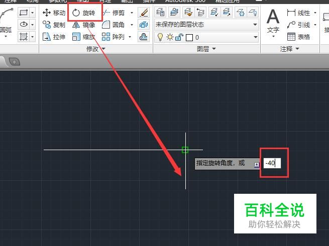Click the Explode tool icon
The width and height of the screenshot is (329, 246).
(144, 25)
